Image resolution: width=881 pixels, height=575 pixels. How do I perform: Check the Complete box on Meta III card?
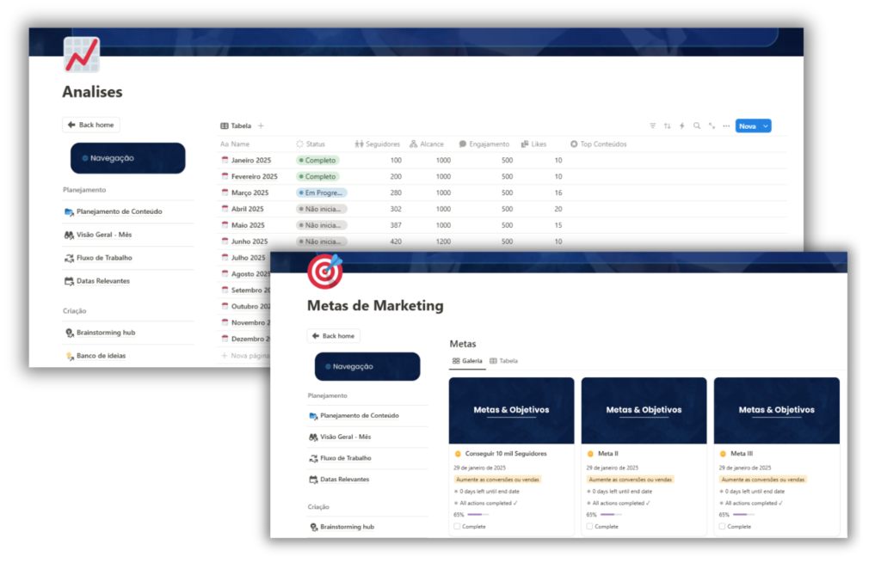tap(722, 527)
